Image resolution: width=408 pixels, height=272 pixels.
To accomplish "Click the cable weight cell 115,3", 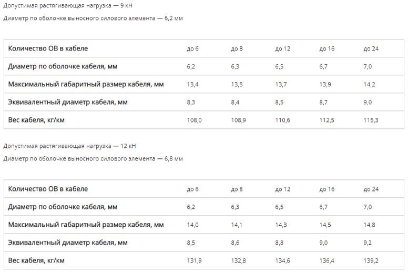I will (x=371, y=120).
